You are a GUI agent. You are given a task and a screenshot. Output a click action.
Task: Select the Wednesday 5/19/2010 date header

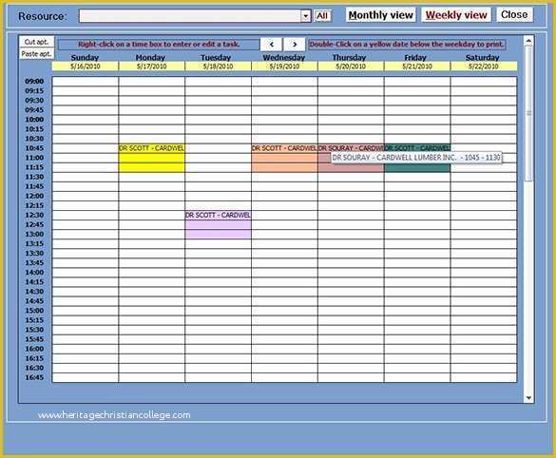pos(284,67)
